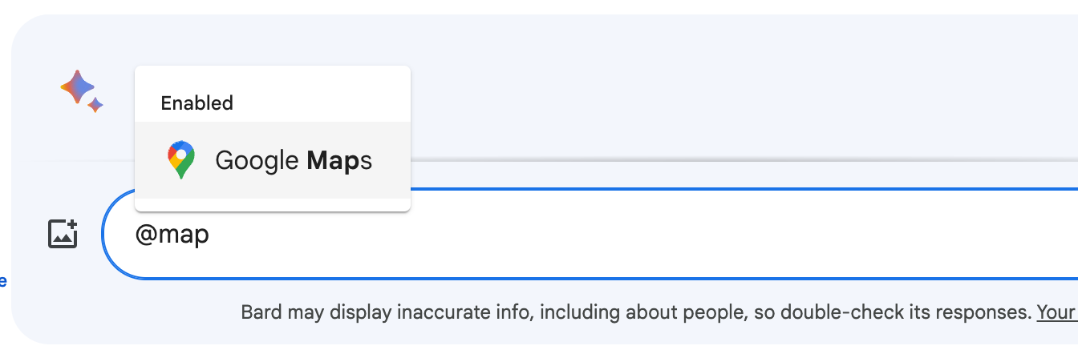The height and width of the screenshot is (362, 1078).
Task: Click the large four-point Bard star
Action: (x=78, y=86)
